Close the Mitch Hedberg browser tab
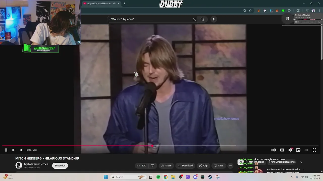 coord(118,3)
